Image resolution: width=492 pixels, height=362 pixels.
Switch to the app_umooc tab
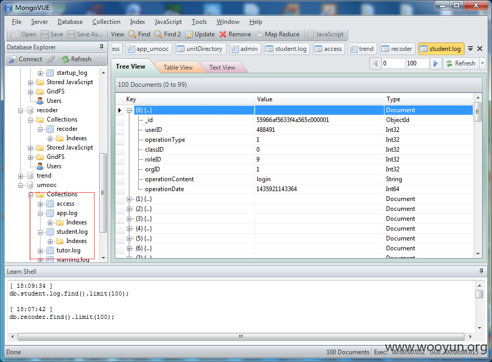(149, 49)
